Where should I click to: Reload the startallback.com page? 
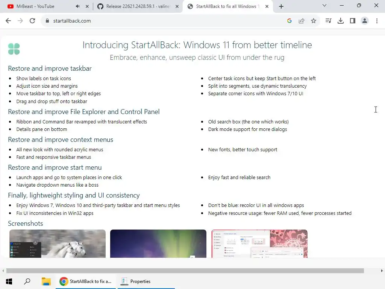click(32, 21)
